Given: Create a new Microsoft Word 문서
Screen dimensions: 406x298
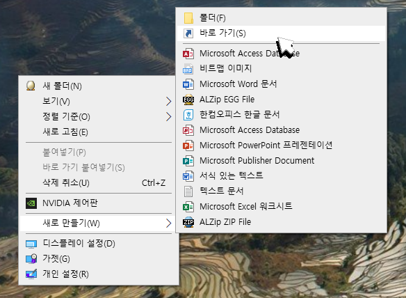Looking at the screenshot, I should [281, 84].
